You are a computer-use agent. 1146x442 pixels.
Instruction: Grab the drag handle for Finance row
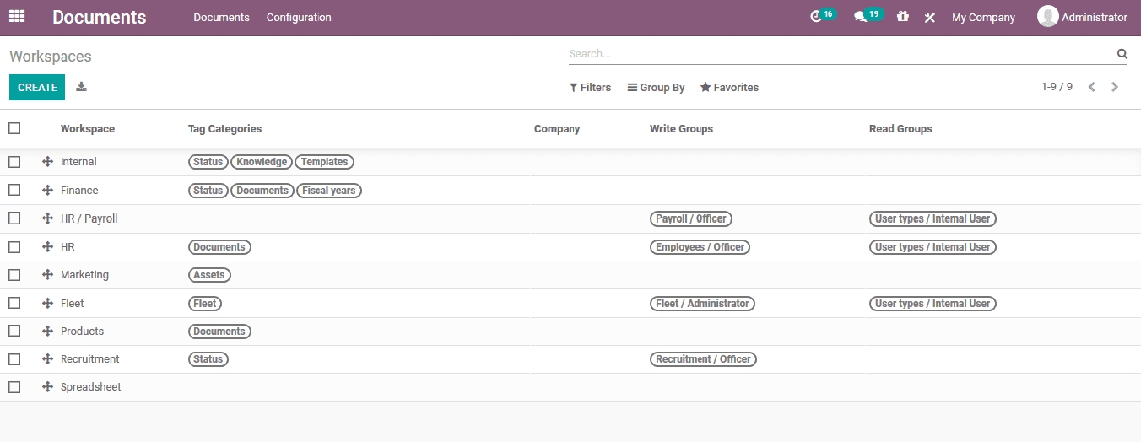pos(47,191)
